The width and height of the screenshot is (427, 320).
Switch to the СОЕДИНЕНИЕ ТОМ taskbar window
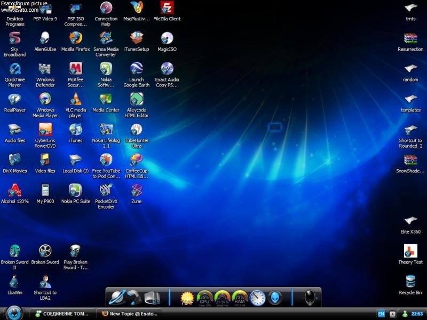click(x=62, y=314)
